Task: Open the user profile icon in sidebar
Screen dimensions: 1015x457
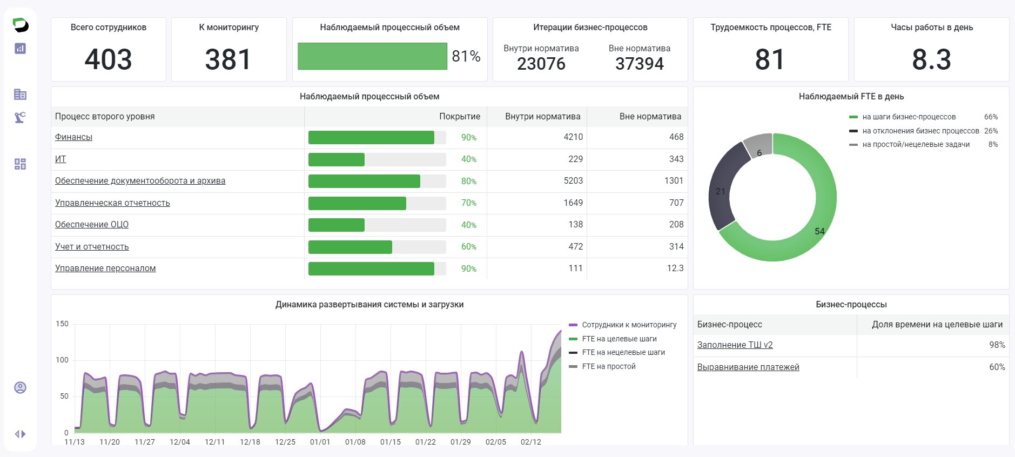Action: 20,387
